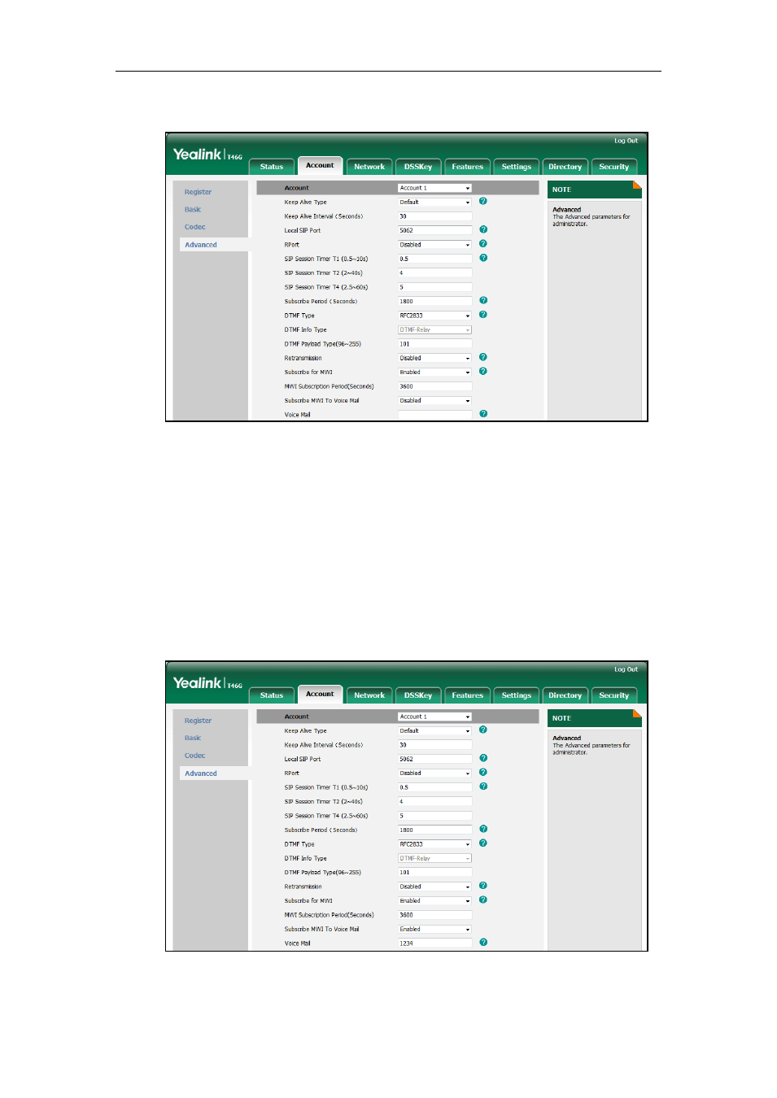This screenshot has height=1098, width=777.
Task: Open Basic sidebar link in upper screenshot
Action: (193, 210)
